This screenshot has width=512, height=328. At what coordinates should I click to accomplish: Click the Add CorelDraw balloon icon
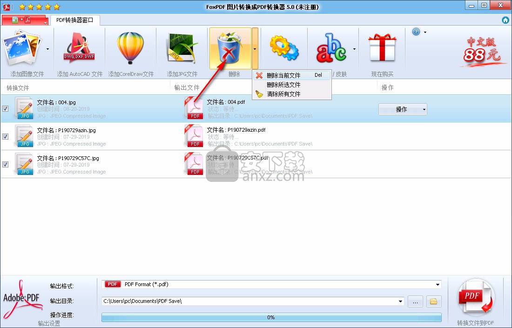(130, 47)
